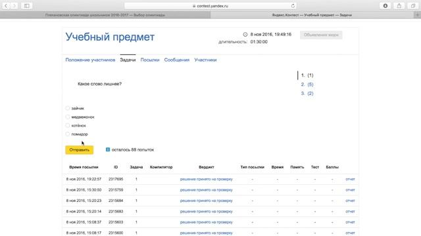Screen dimensions: 421x236
Task: Open Положение участников tab
Action: coord(90,60)
